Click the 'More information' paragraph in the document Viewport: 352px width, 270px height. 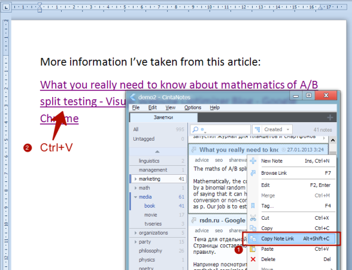pyautogui.click(x=150, y=62)
